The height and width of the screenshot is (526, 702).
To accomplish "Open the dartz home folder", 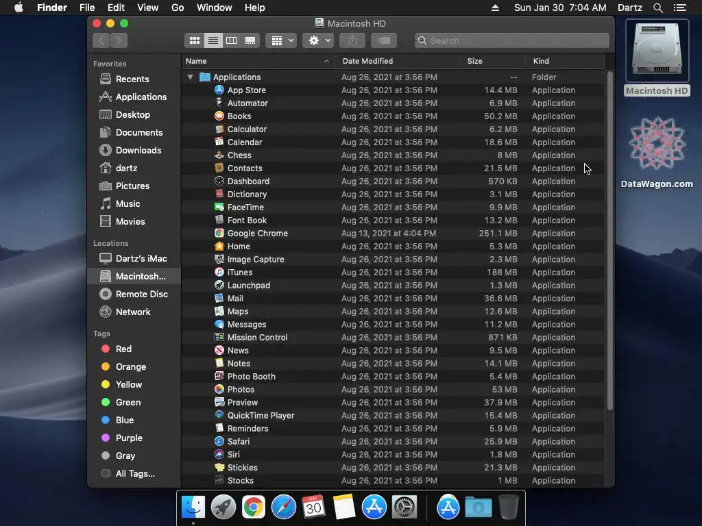I will click(134, 168).
